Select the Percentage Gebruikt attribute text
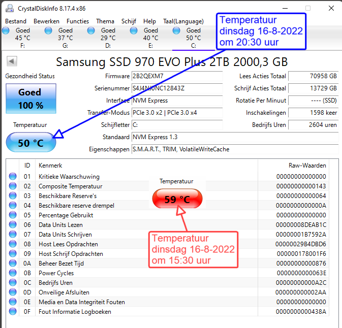Image resolution: width=342 pixels, height=328 pixels. (x=66, y=215)
